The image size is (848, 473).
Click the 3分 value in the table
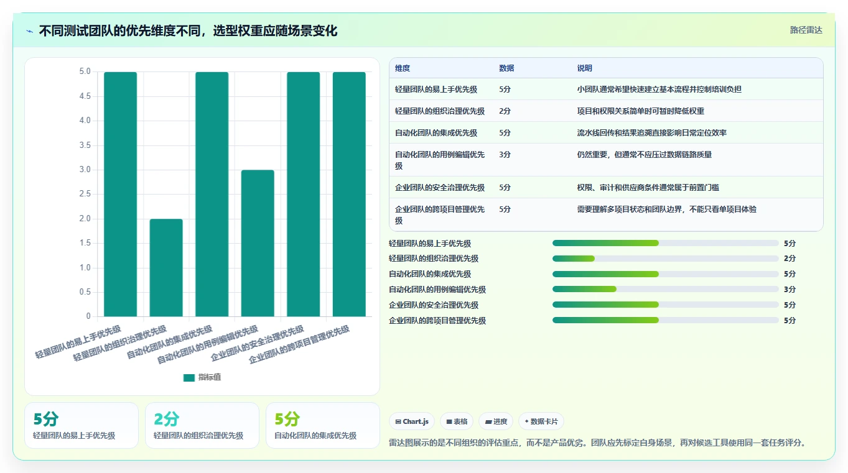(505, 154)
